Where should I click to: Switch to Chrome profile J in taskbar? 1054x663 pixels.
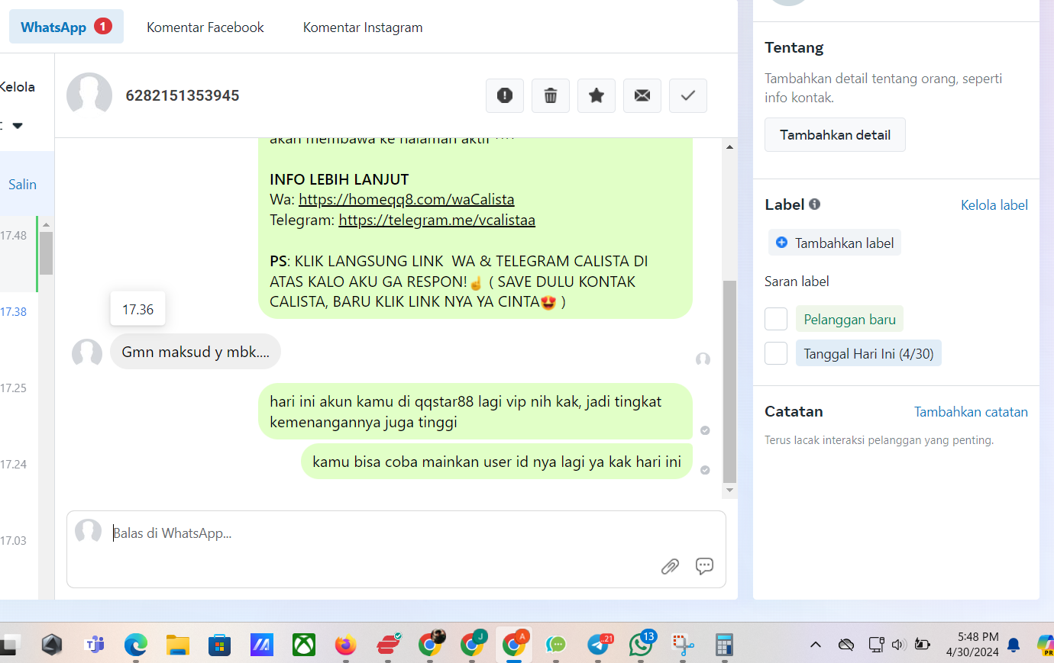[x=472, y=645]
